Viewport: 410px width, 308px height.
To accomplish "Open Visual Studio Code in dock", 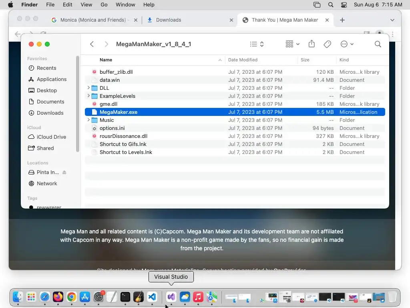I will click(152, 297).
